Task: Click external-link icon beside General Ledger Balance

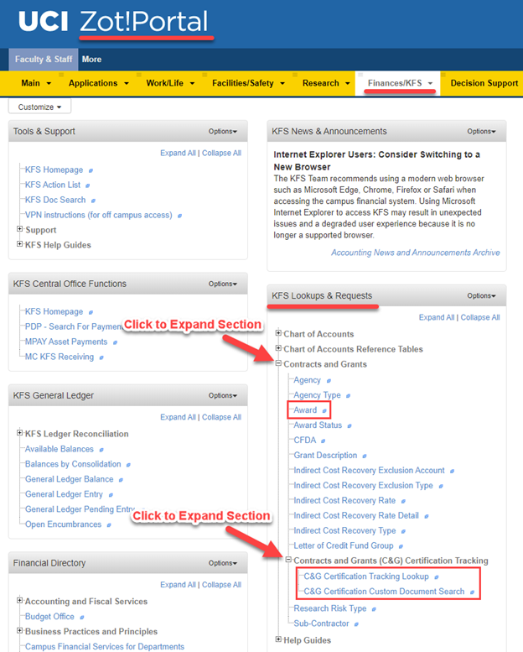Action: 121,479
